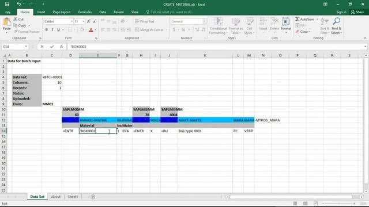
Task: Switch to the Formulas tab
Action: pyautogui.click(x=85, y=12)
